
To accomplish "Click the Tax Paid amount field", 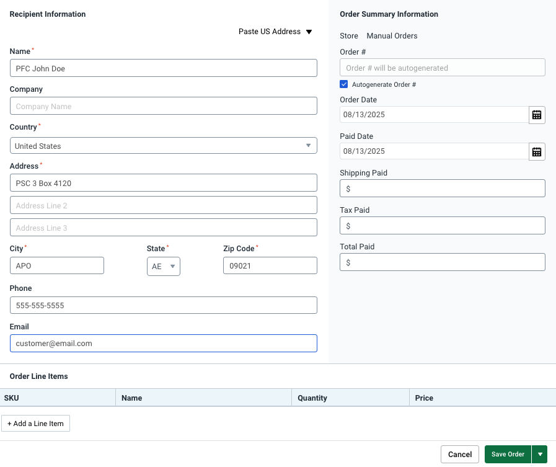I will pos(443,226).
